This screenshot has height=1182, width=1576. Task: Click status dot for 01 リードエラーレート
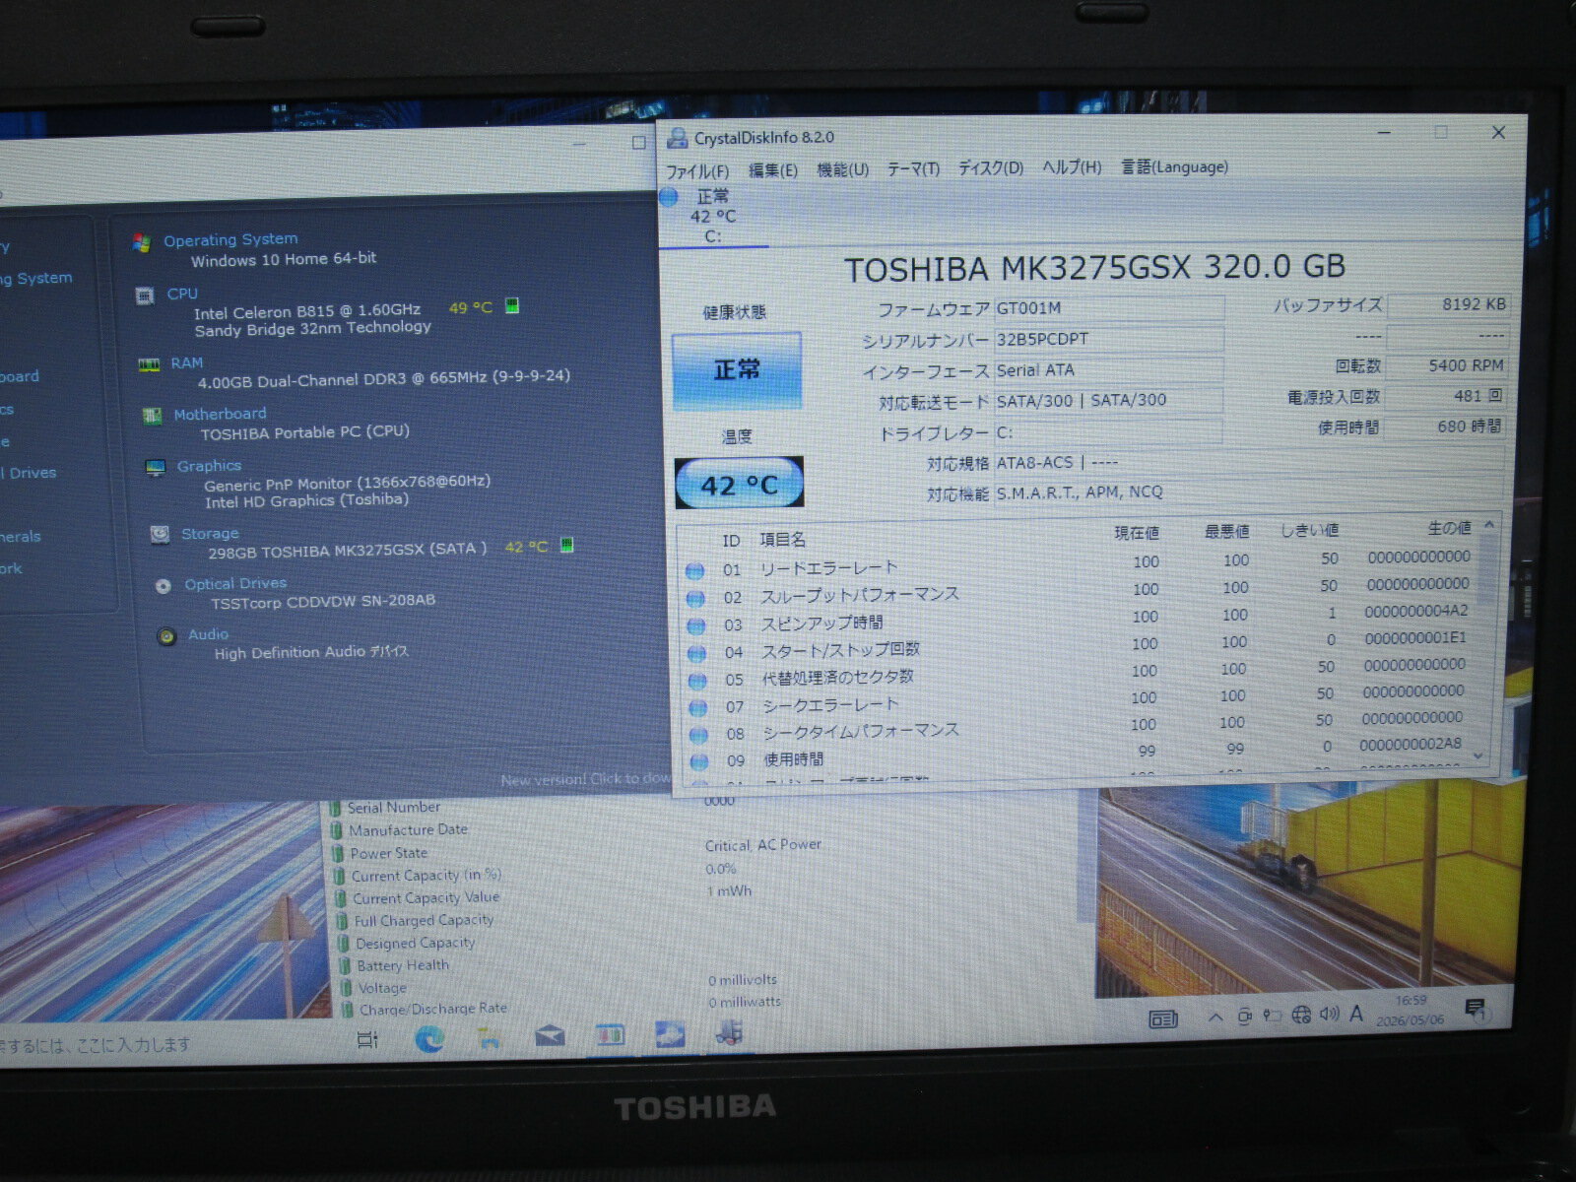[x=694, y=570]
